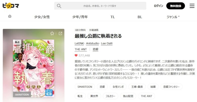Select the BL tab

point(140,17)
